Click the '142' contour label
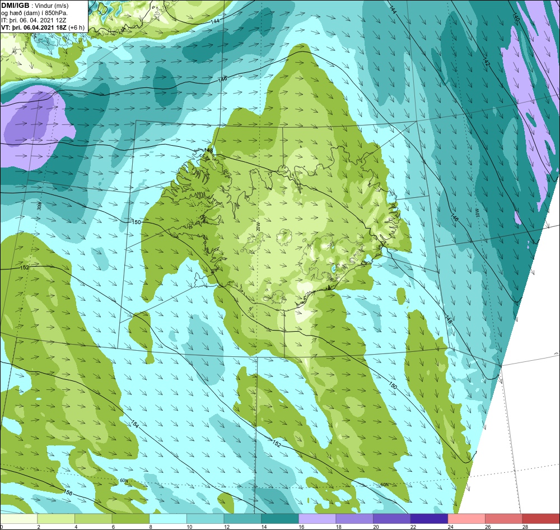This screenshot has height=530, width=560. (487, 61)
